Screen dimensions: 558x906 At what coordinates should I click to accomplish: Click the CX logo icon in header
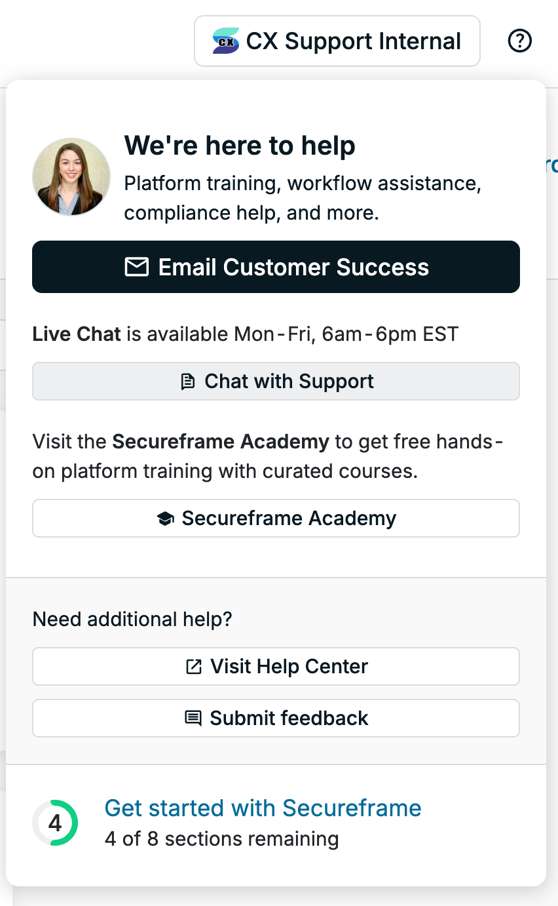(x=226, y=41)
